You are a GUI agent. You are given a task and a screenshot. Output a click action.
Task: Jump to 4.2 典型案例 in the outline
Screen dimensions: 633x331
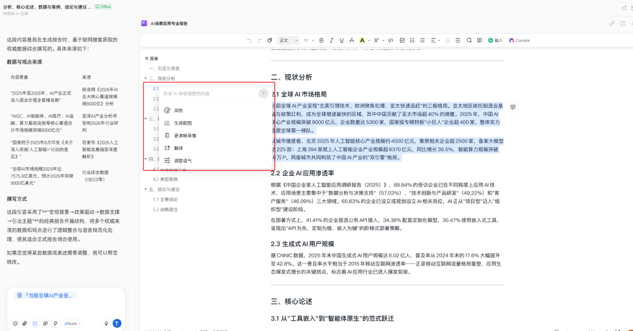(x=165, y=180)
